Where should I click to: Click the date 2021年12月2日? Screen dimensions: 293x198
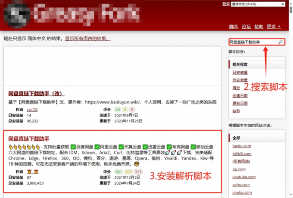click(x=127, y=177)
